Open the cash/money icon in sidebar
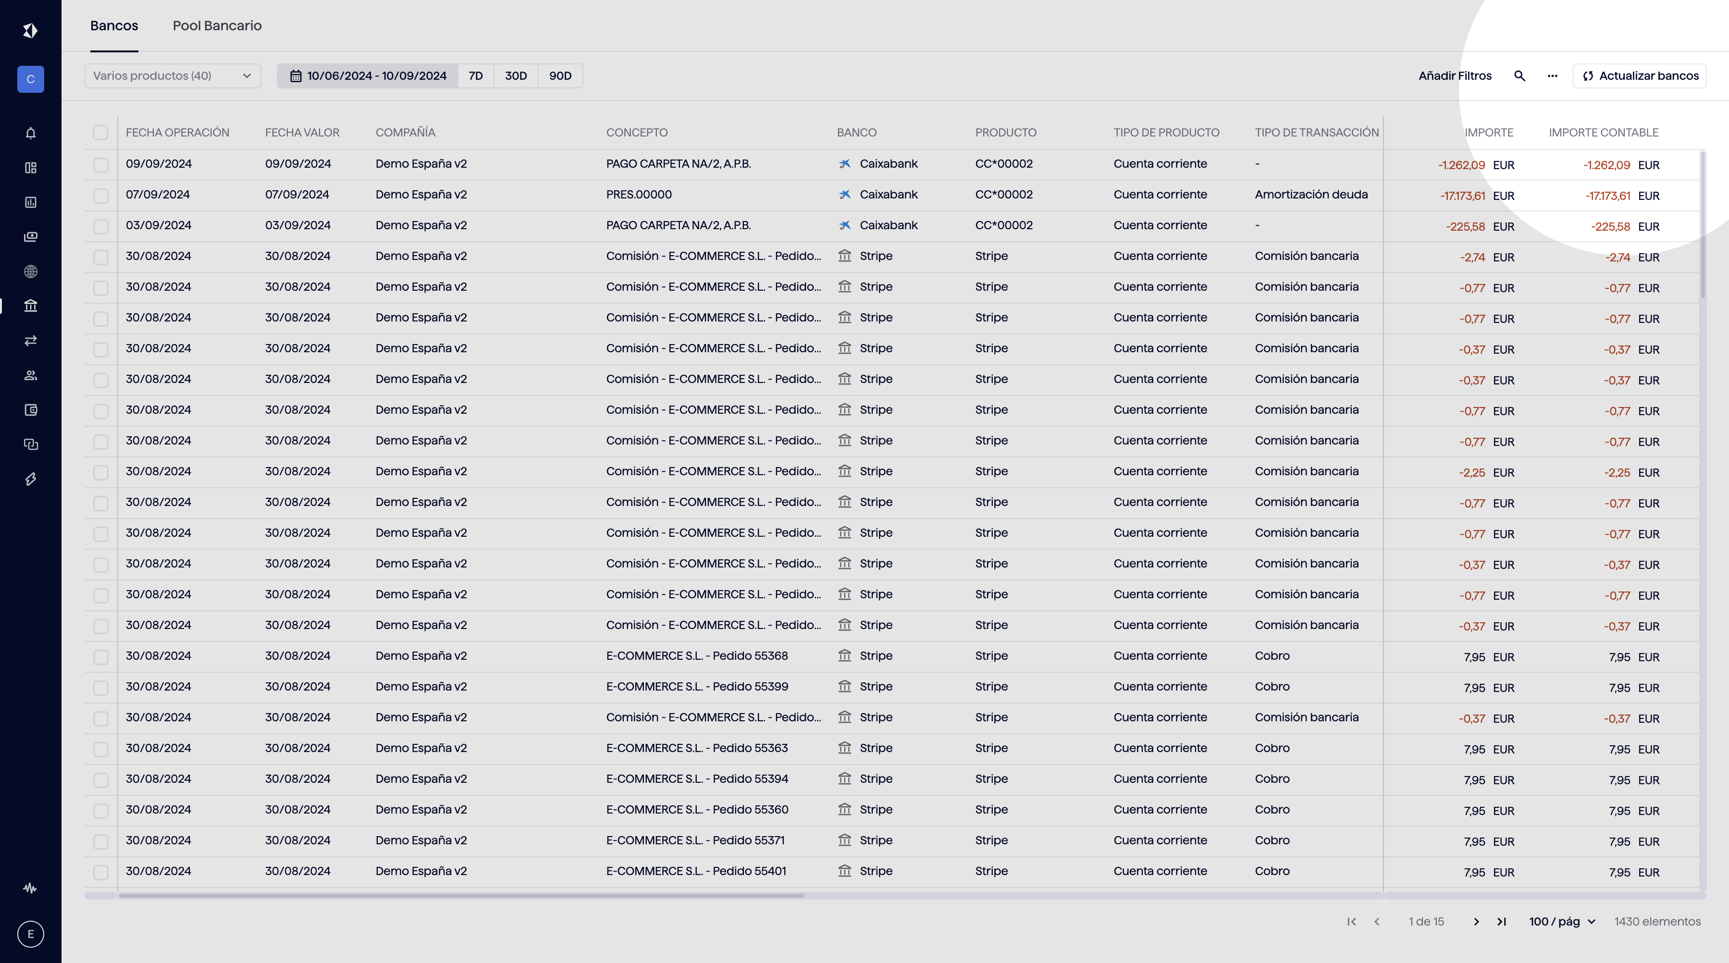 tap(30, 237)
